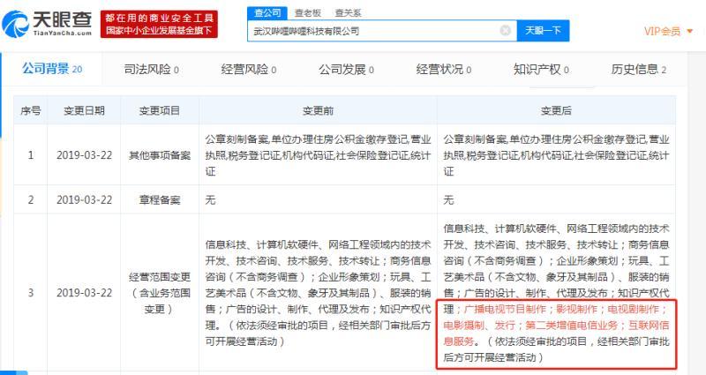Click the 变更前 text for 其他事项备案
This screenshot has height=375, width=706.
(x=318, y=155)
